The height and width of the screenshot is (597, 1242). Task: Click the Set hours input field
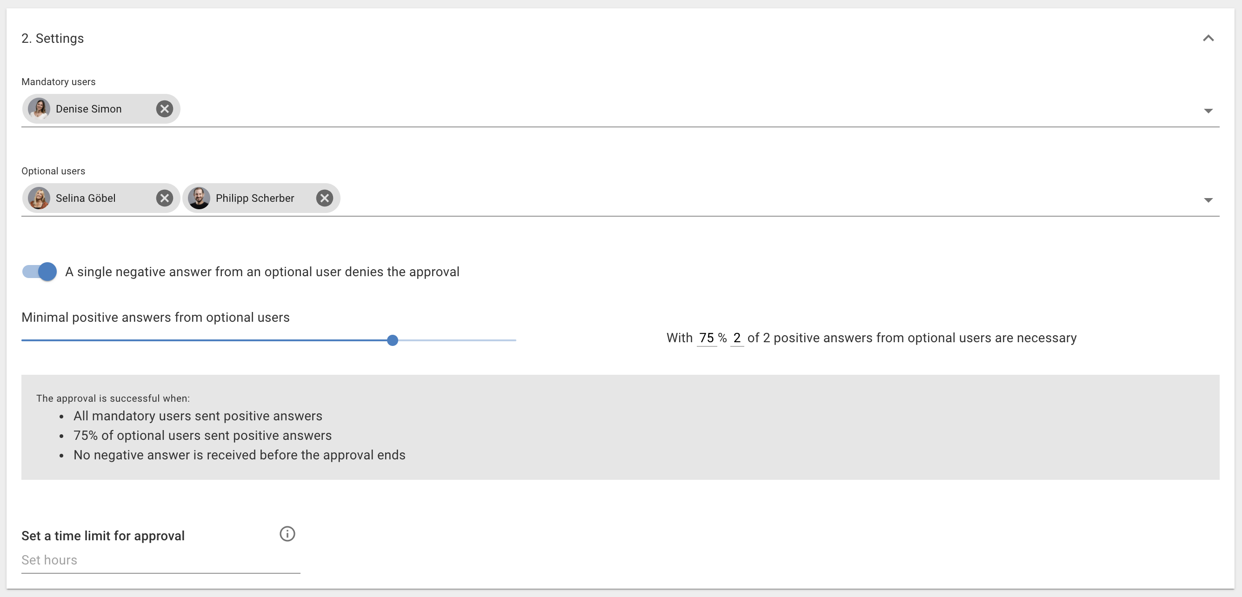click(160, 560)
